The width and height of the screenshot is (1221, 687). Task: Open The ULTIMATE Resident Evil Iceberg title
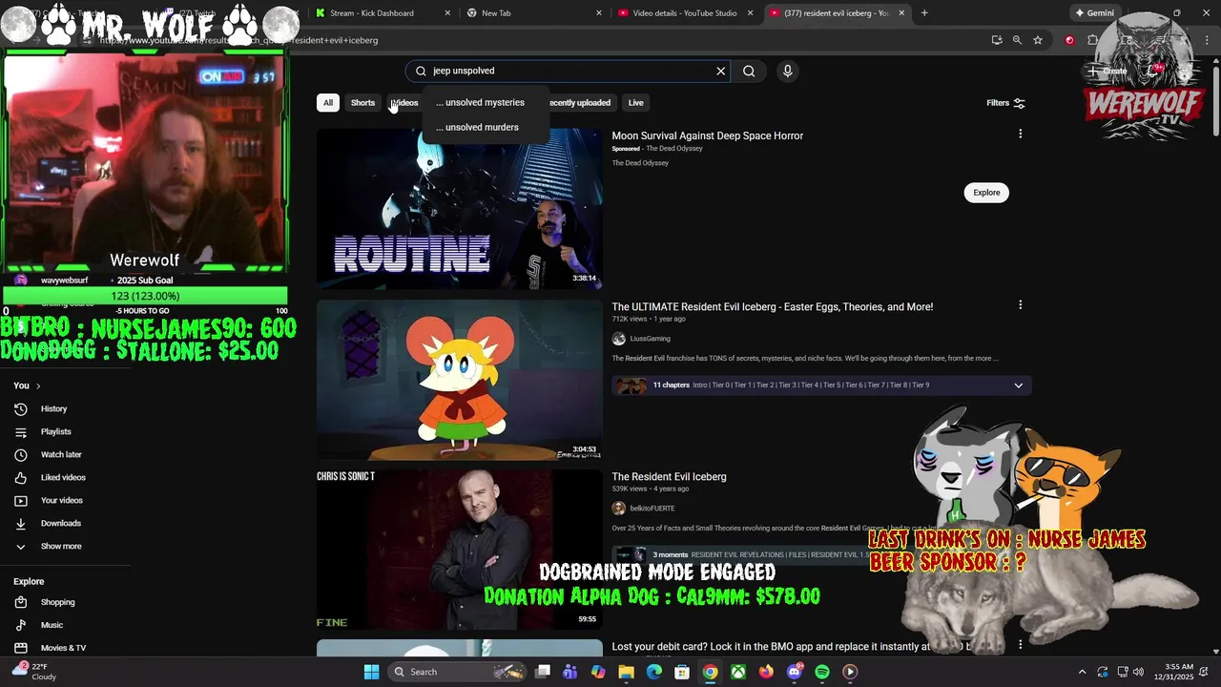772,306
